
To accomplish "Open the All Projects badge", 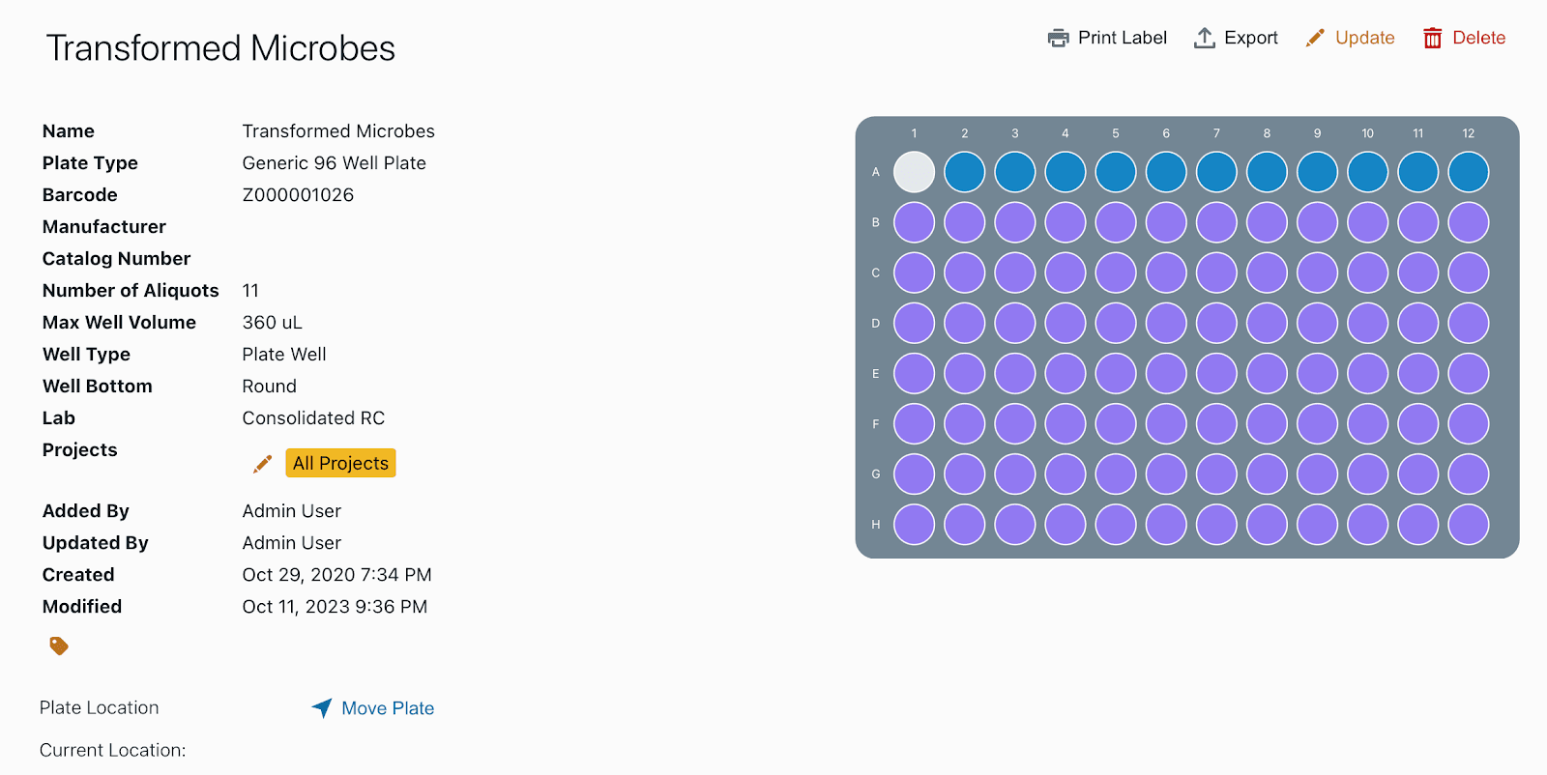I will 340,463.
